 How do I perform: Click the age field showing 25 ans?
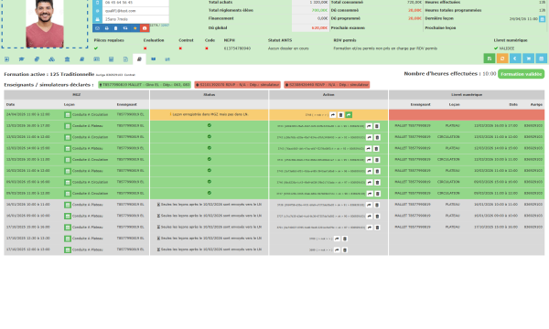click(135, 19)
